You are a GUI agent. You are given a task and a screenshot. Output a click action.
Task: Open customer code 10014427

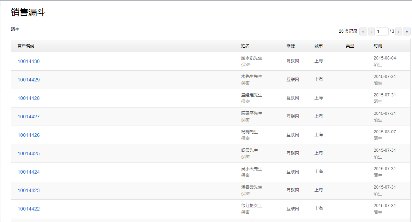click(x=29, y=117)
